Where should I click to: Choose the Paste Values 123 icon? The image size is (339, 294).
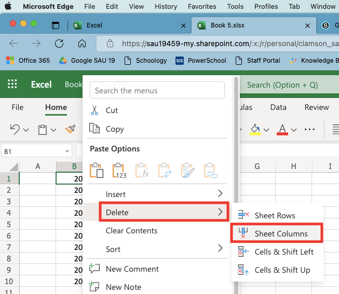pos(119,171)
